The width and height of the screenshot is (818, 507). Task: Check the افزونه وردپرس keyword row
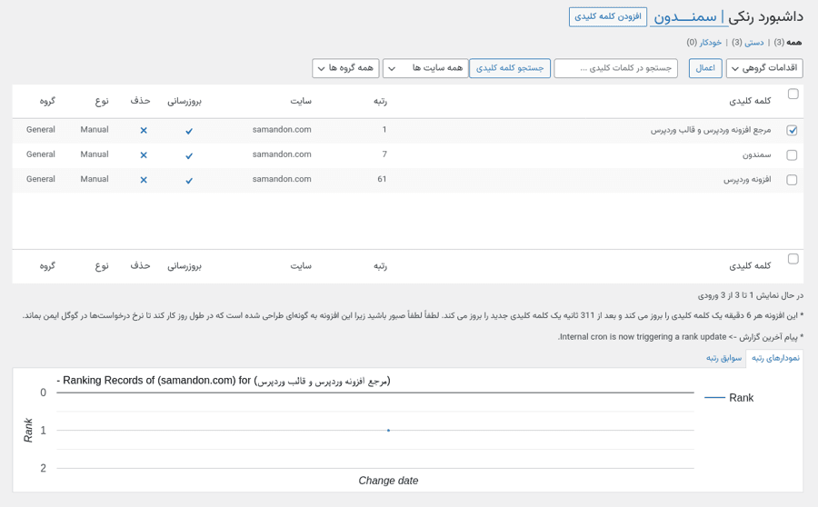[x=792, y=179]
